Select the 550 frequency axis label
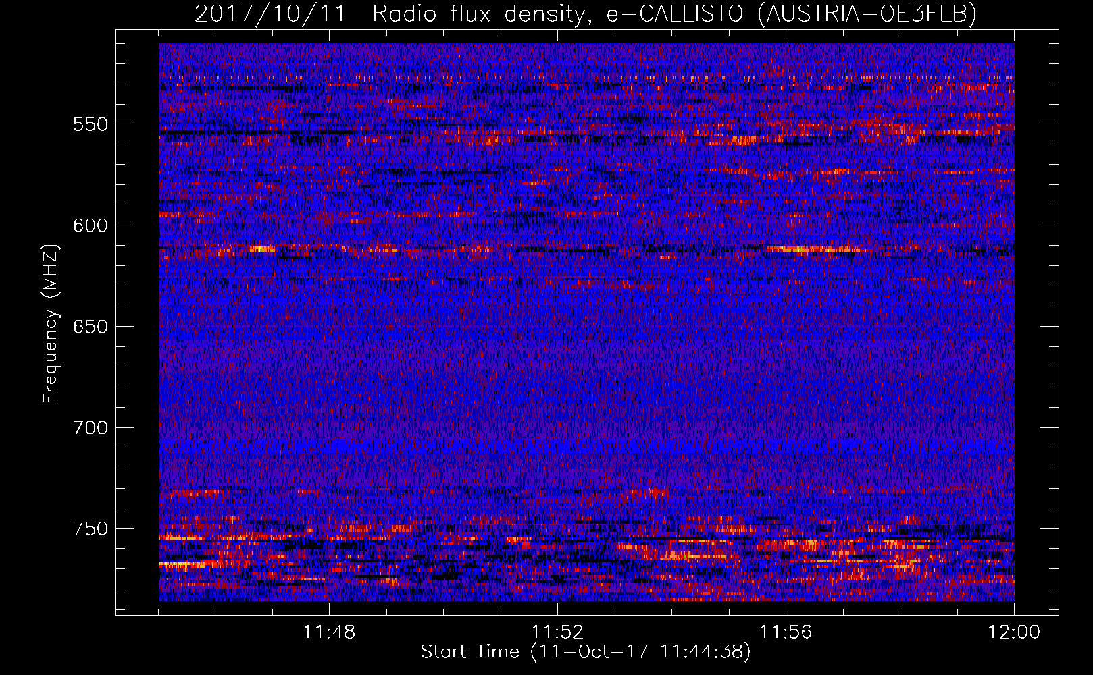This screenshot has width=1093, height=675. click(91, 125)
